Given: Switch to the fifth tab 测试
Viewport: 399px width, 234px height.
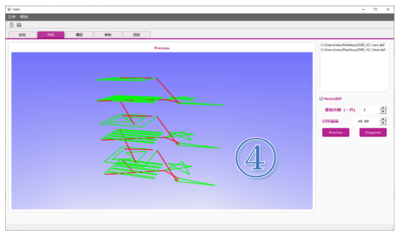Looking at the screenshot, I should tap(137, 35).
